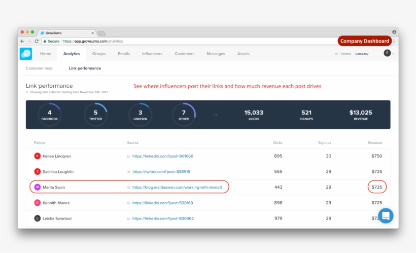Reload the page with refresh icon

click(37, 41)
